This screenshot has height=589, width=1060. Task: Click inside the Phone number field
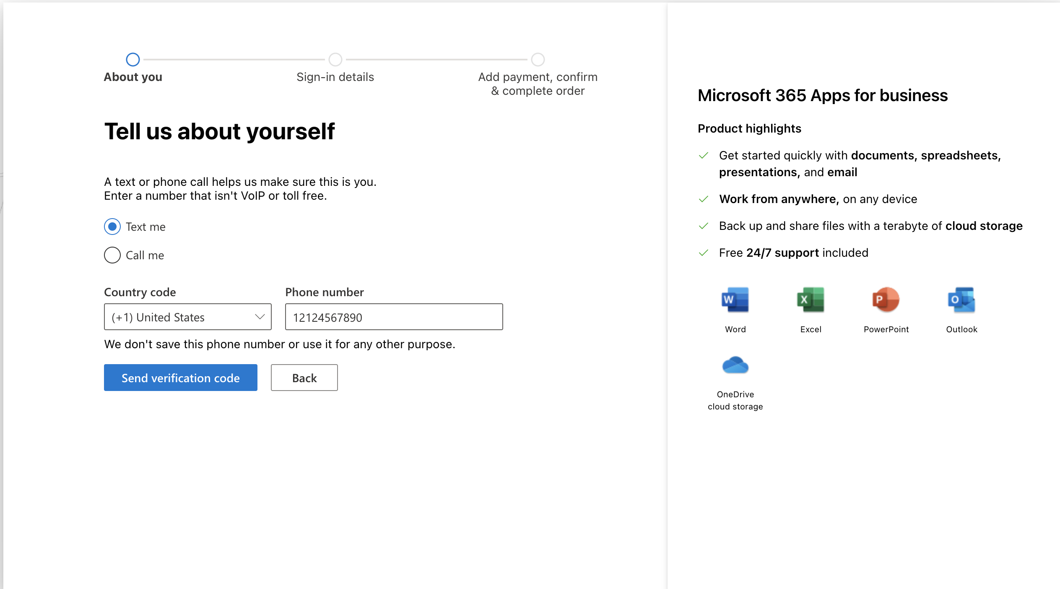coord(393,317)
